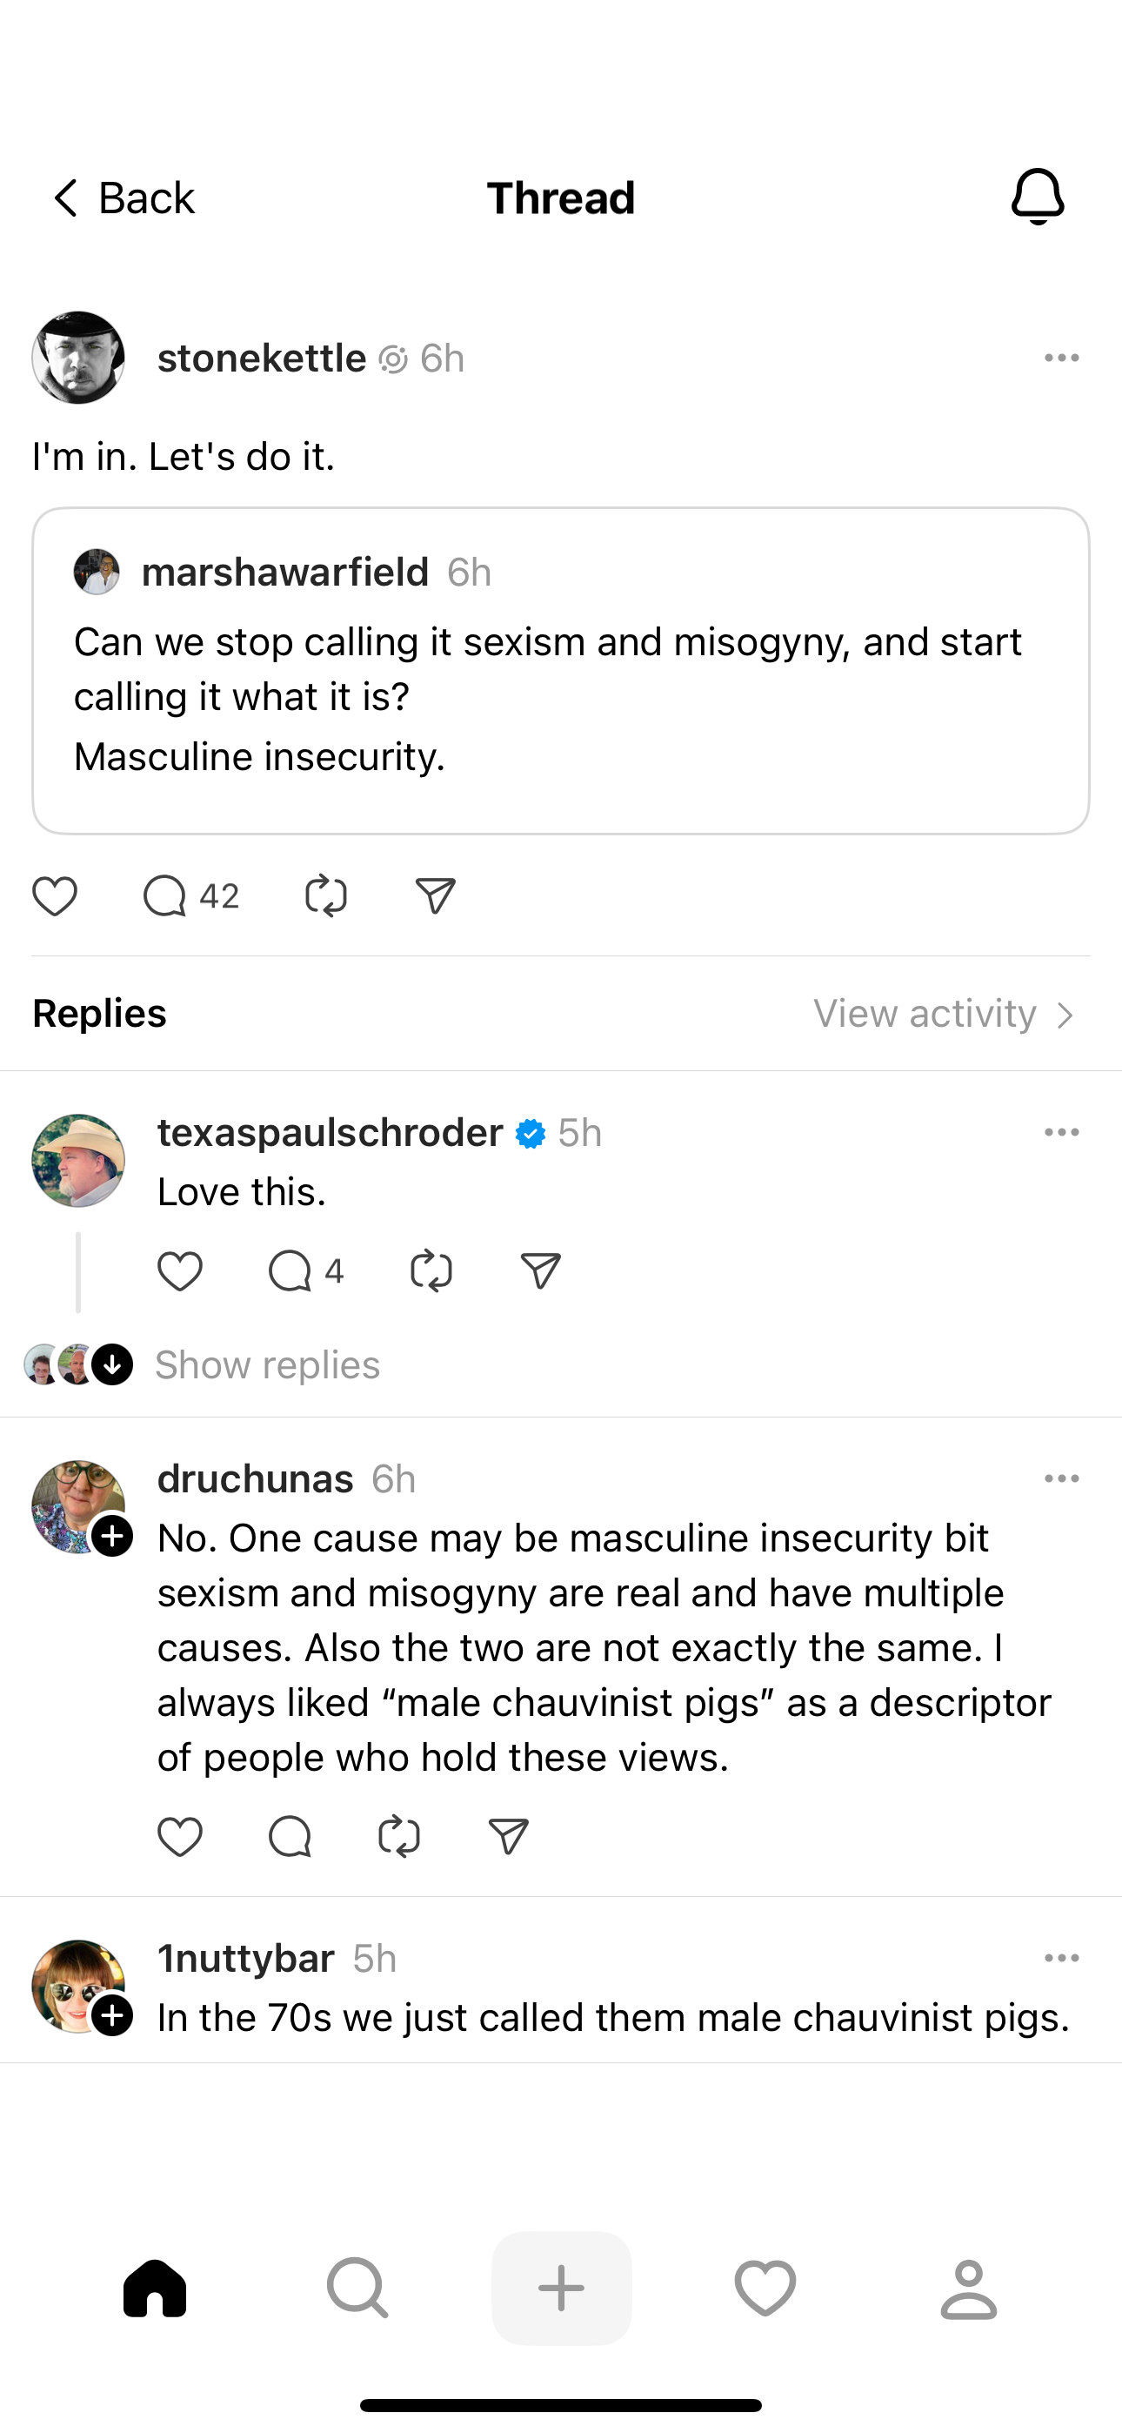Expand Show replies under texaspaulschroder
The image size is (1122, 2433).
tap(266, 1364)
